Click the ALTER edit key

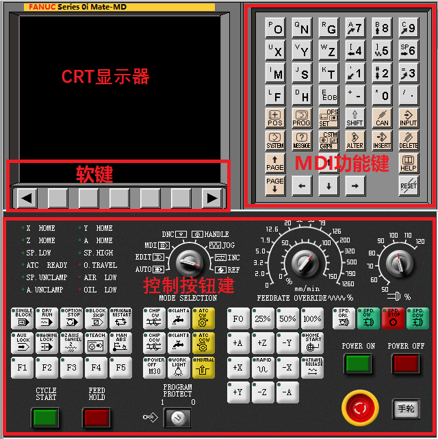355,141
